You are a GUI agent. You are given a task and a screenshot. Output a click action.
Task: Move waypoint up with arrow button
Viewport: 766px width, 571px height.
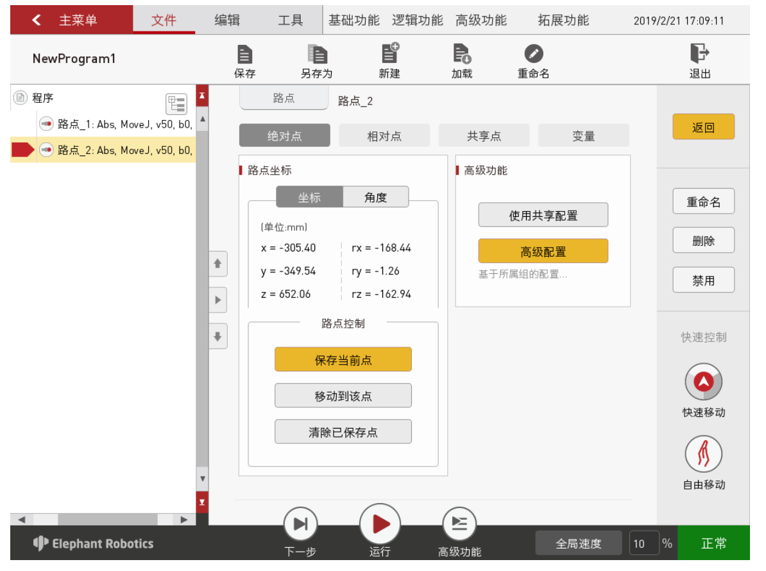218,264
